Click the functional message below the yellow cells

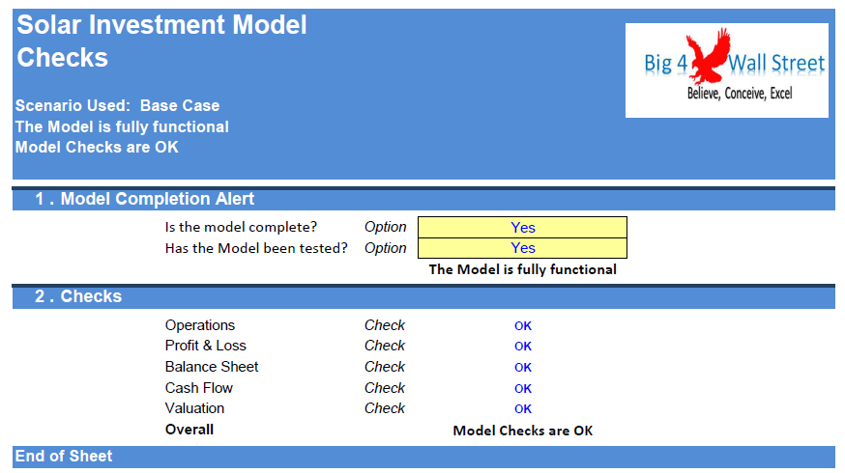pyautogui.click(x=522, y=269)
